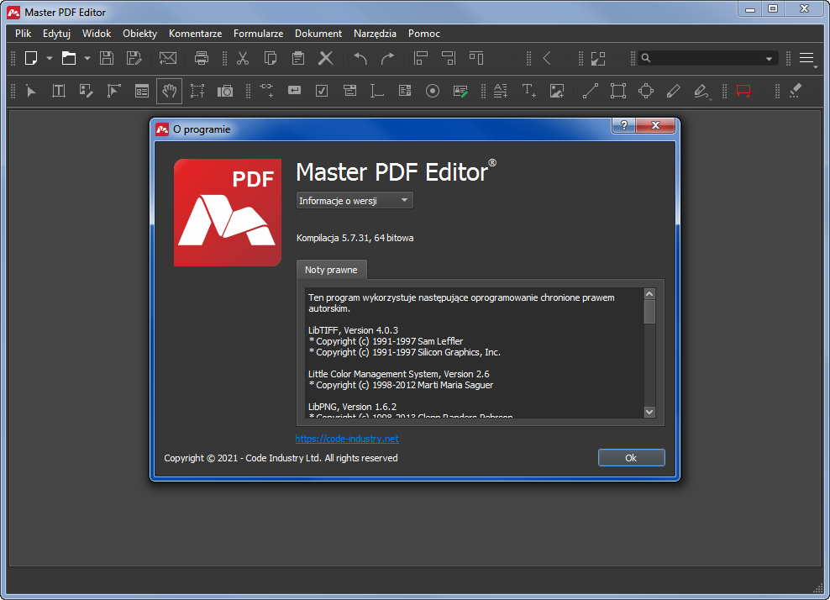Click the legal notes scroll down arrow
The width and height of the screenshot is (830, 600).
point(649,412)
